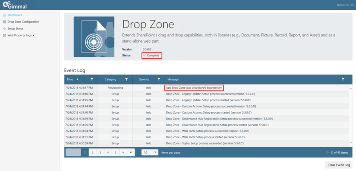The height and width of the screenshot is (171, 356).
Task: Open the items per page dropdown
Action: click(150, 152)
